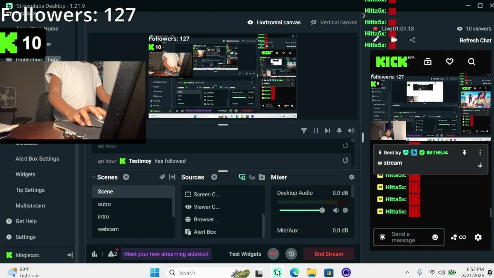The height and width of the screenshot is (278, 494).
Task: Mute Desktop Audio speaker icon
Action: pos(336,210)
